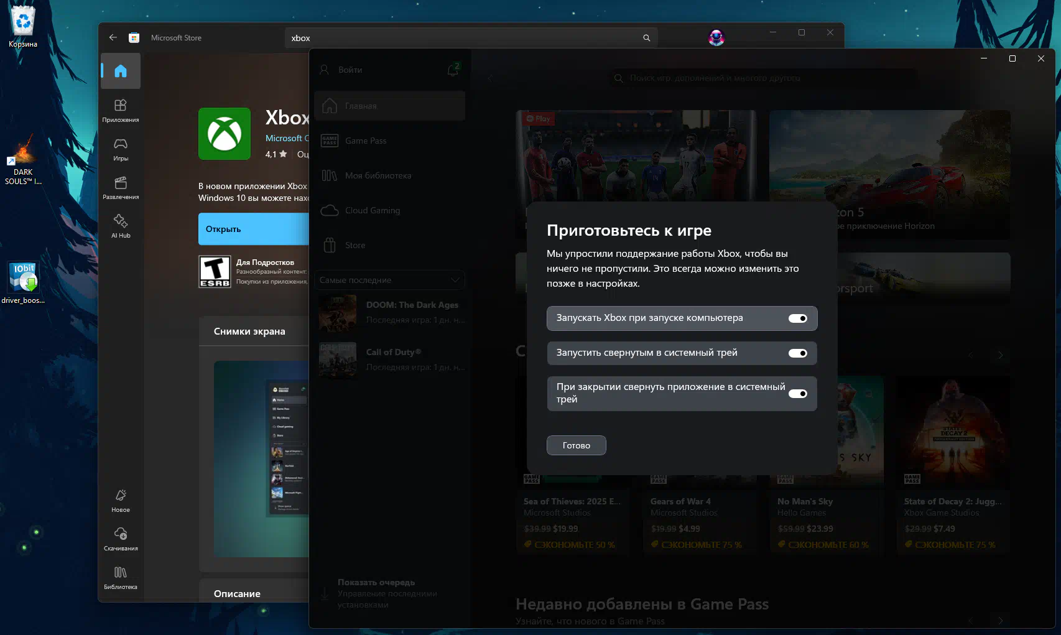Select Войти in the Xbox sidebar
The height and width of the screenshot is (635, 1061).
(350, 70)
